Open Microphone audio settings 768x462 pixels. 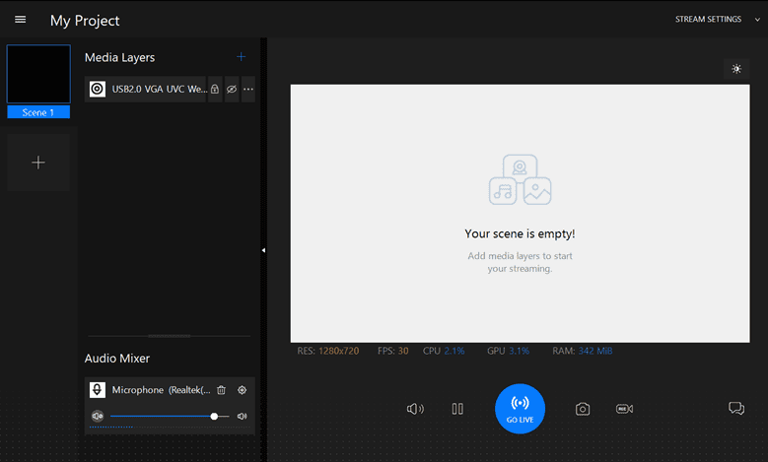[242, 390]
